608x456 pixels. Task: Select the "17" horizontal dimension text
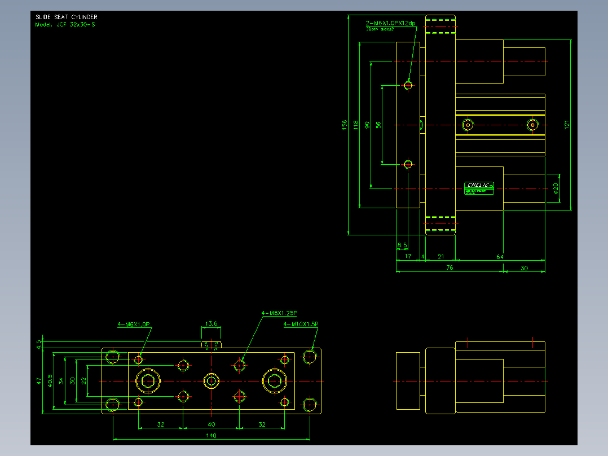click(408, 256)
